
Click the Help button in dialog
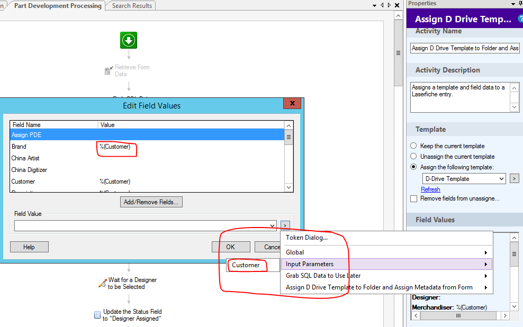(29, 247)
